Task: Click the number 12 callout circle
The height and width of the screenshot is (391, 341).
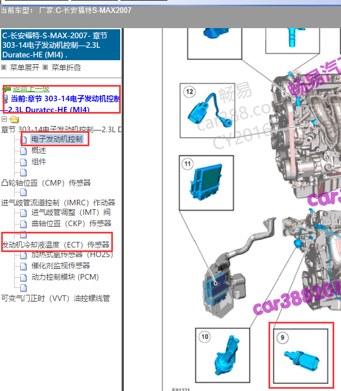Action: [x=189, y=92]
